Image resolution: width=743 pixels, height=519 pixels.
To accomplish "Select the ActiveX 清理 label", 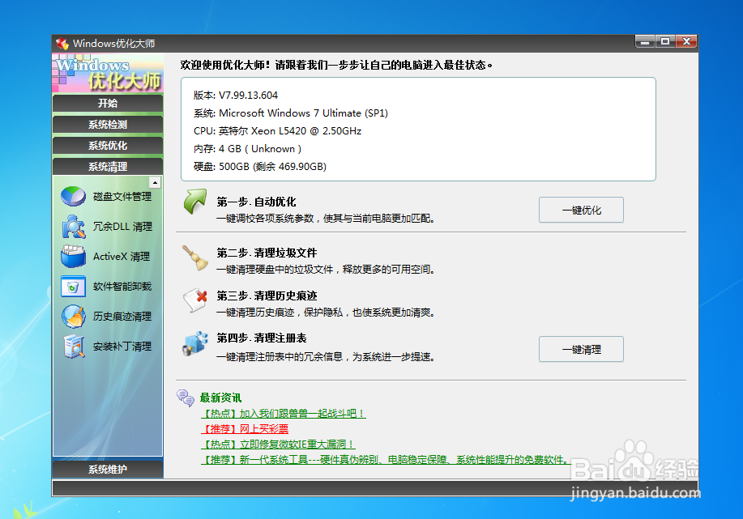I will pos(122,257).
